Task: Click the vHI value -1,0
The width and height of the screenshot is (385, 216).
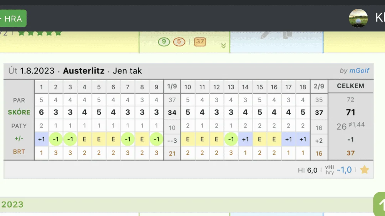Action: [x=344, y=170]
